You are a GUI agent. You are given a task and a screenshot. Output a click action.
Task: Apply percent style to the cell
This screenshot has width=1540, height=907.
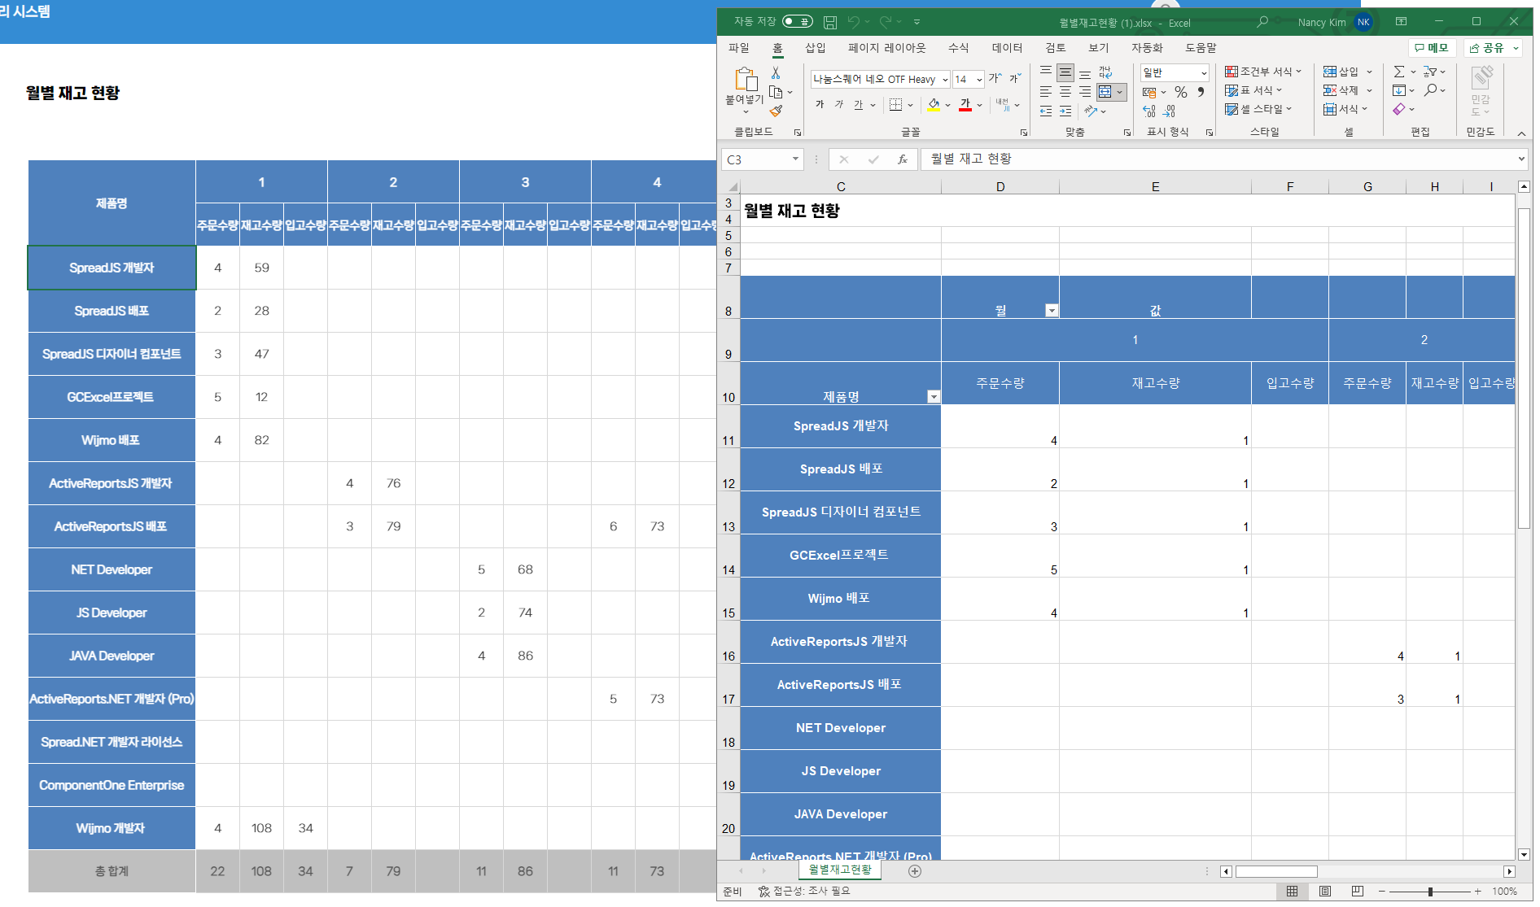pyautogui.click(x=1180, y=92)
